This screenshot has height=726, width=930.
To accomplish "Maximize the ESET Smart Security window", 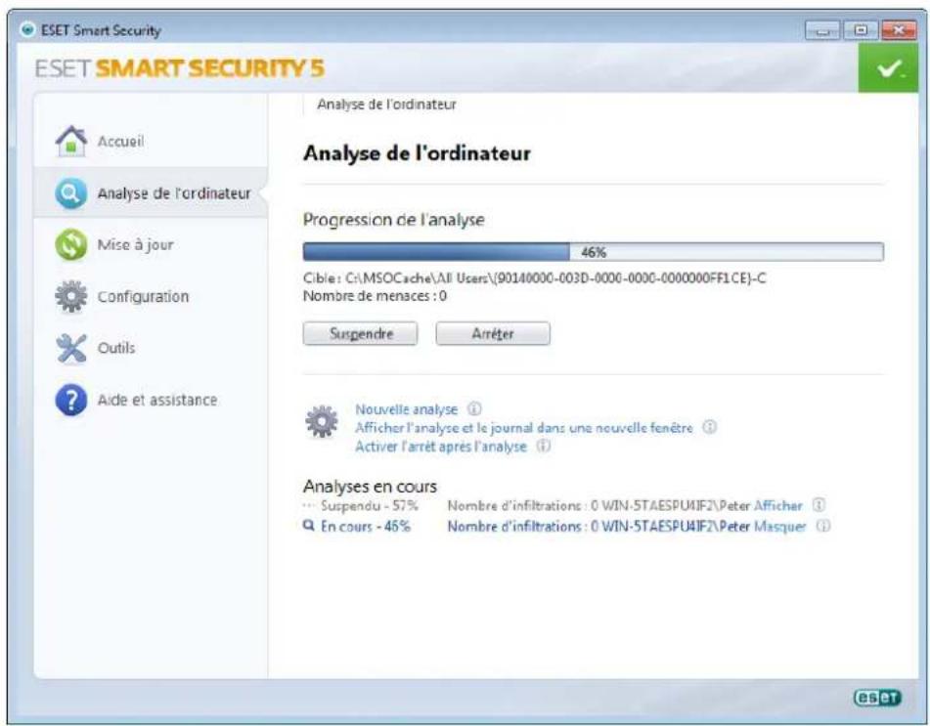I will pos(860,30).
